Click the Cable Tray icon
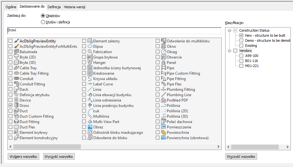 coord(16,68)
